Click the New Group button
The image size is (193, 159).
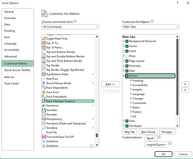148,132
